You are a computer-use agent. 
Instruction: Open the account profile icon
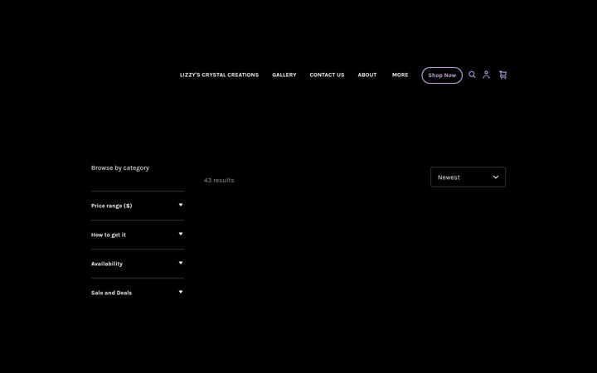coord(486,75)
